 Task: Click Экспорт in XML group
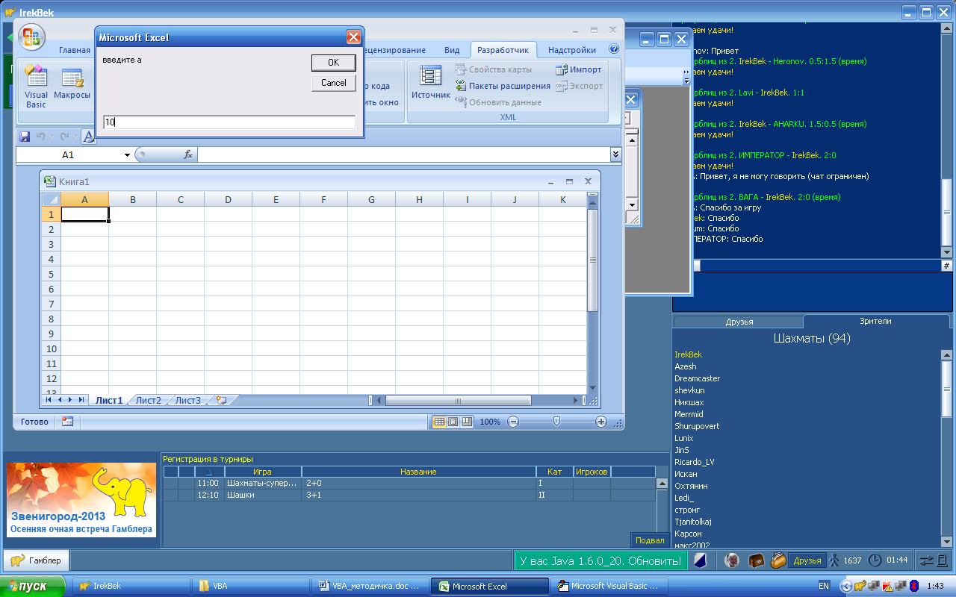[579, 86]
